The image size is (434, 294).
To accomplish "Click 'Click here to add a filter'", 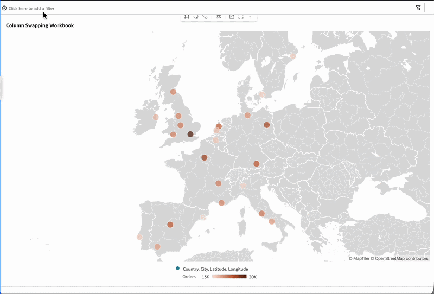I will point(31,8).
